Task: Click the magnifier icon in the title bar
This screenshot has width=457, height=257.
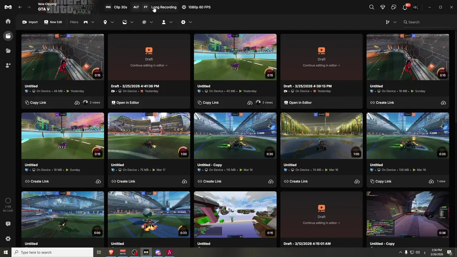Action: coord(372,7)
